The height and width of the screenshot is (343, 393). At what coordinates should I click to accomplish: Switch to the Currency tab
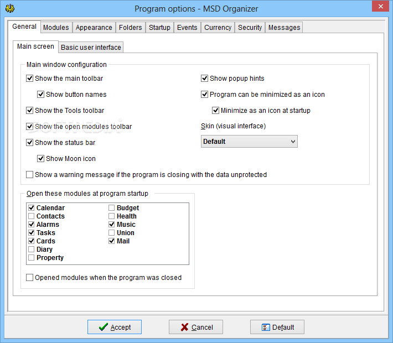pyautogui.click(x=218, y=27)
